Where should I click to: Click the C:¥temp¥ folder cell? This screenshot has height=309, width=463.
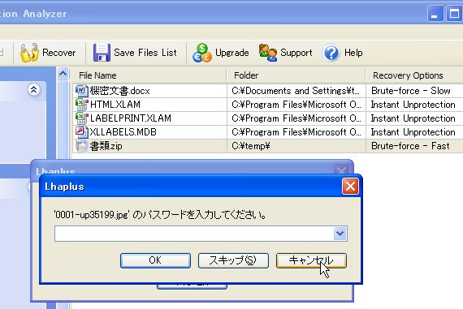point(296,146)
